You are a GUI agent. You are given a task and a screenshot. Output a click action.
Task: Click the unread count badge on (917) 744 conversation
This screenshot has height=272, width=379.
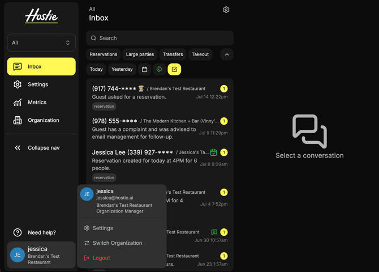[x=224, y=88]
